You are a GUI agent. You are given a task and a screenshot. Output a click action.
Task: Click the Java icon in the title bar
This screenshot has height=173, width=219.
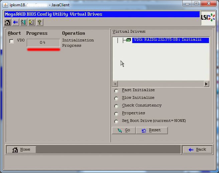pyautogui.click(x=5, y=5)
